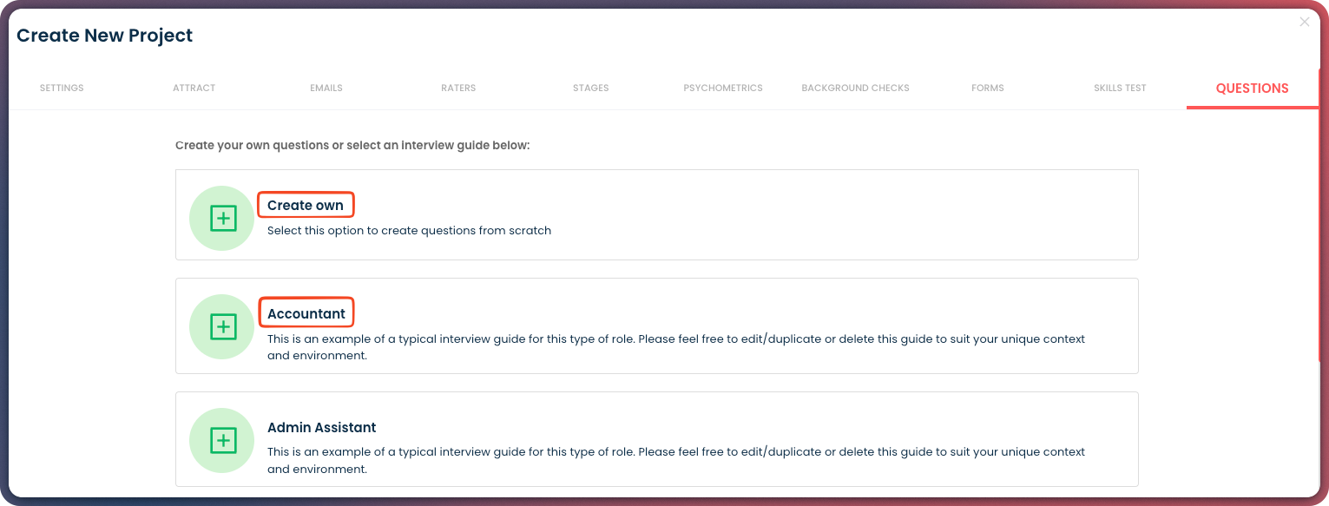This screenshot has height=506, width=1329.
Task: Close the Create New Project dialog
Action: tap(1304, 23)
